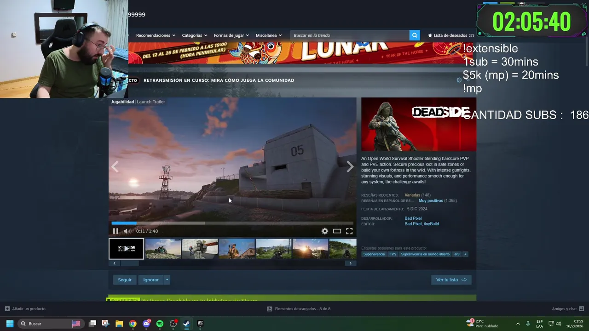Click the store search field
Viewport: 589px width, 331px height.
(x=350, y=35)
